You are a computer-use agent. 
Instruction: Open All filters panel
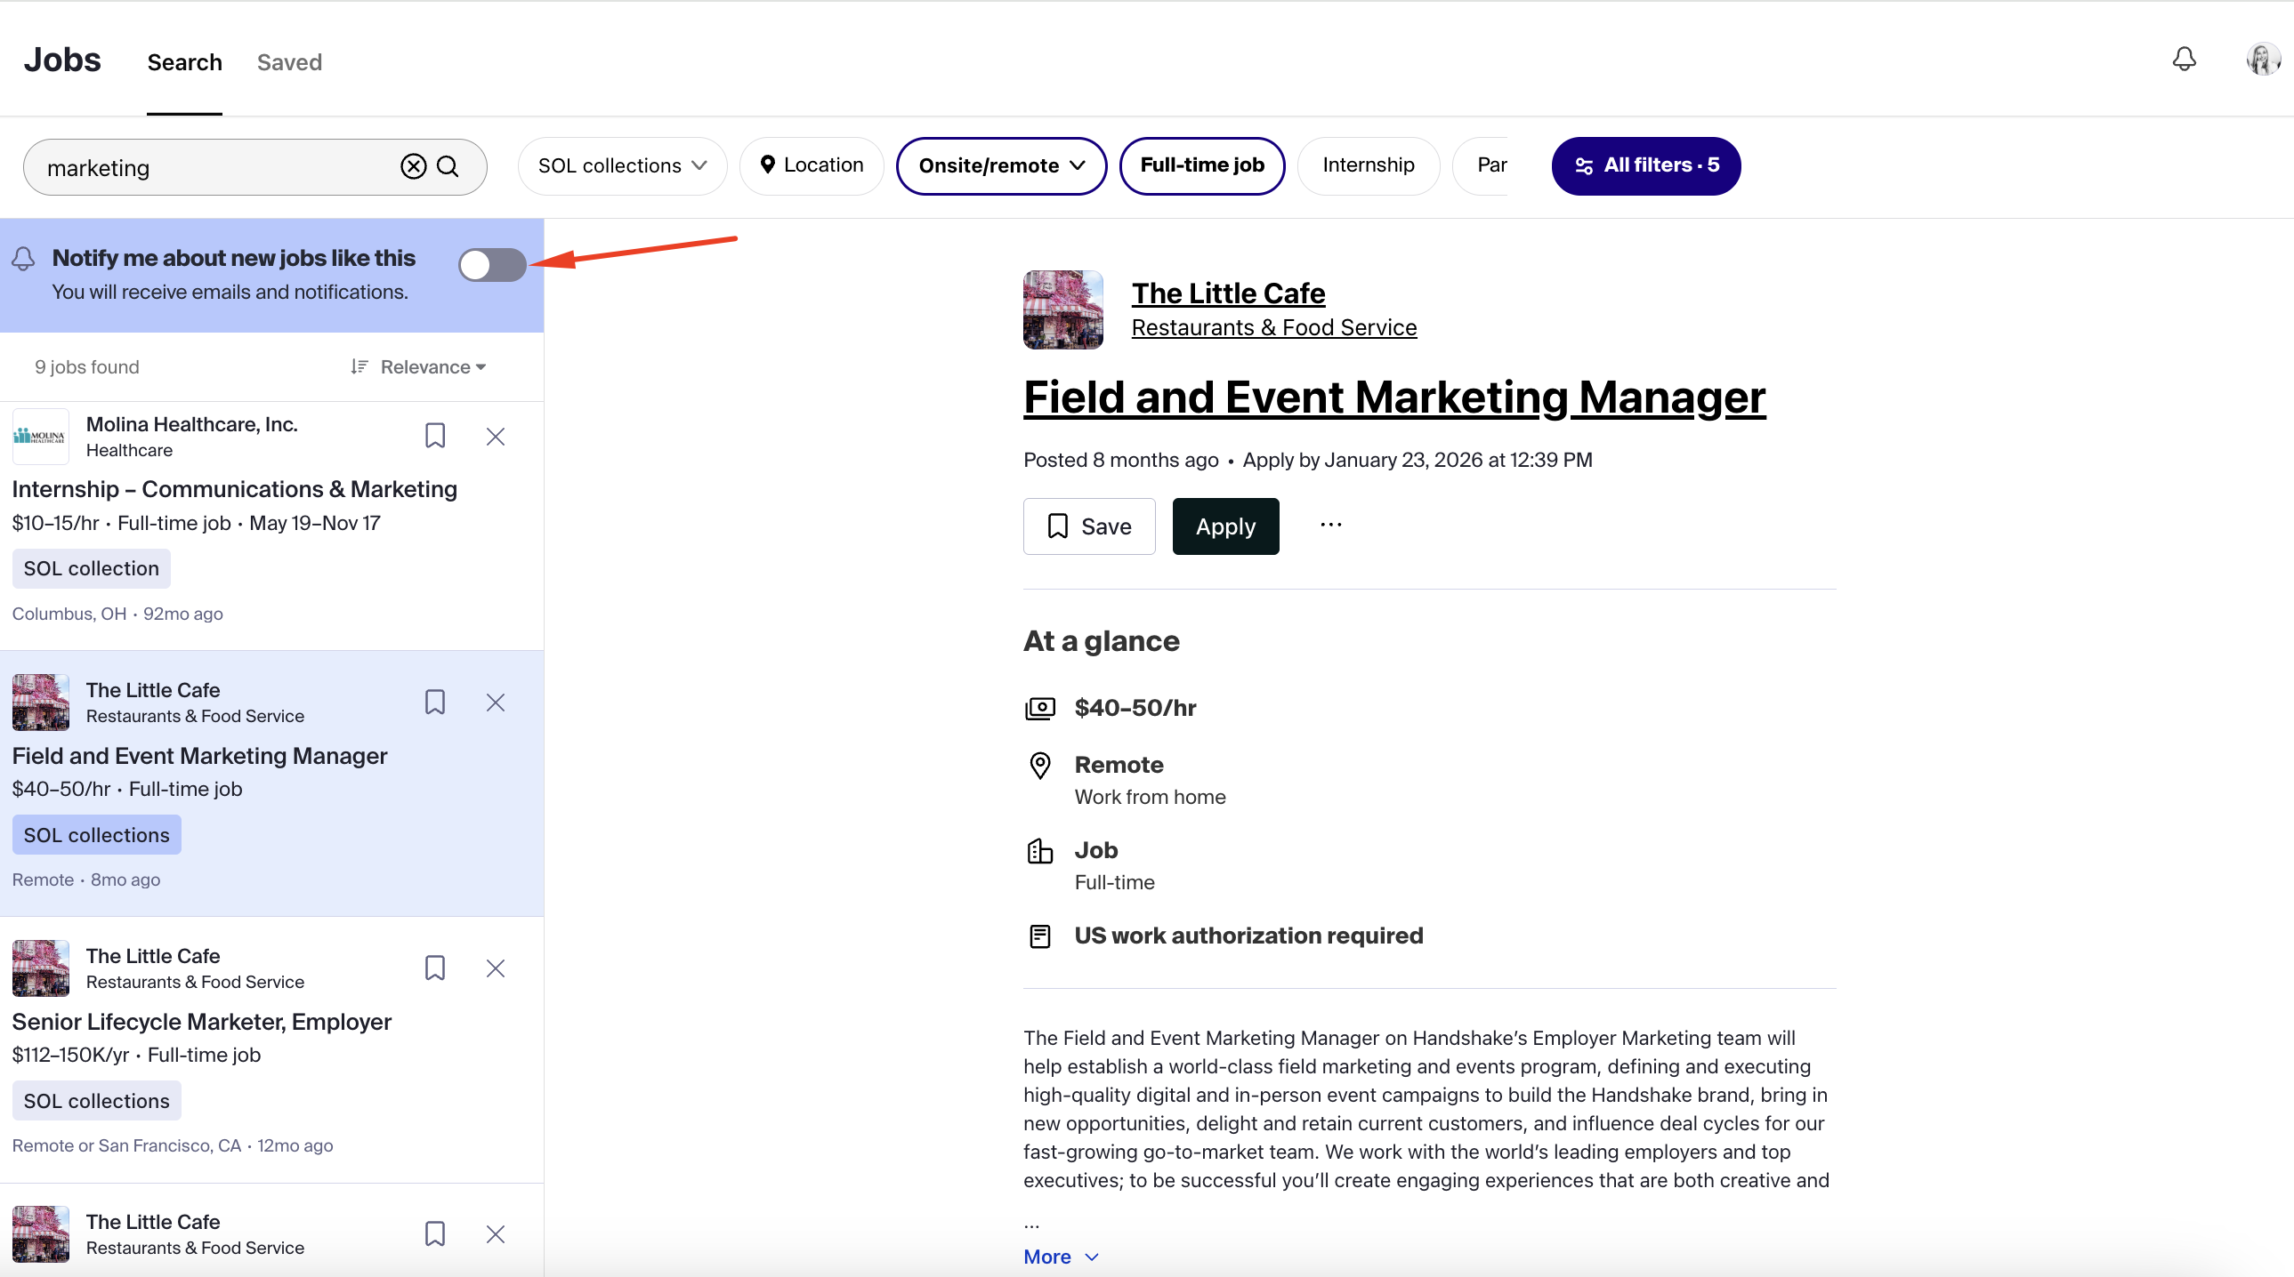[1645, 165]
